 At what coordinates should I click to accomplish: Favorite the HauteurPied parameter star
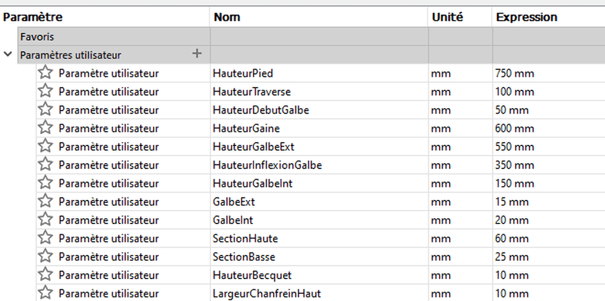(45, 73)
